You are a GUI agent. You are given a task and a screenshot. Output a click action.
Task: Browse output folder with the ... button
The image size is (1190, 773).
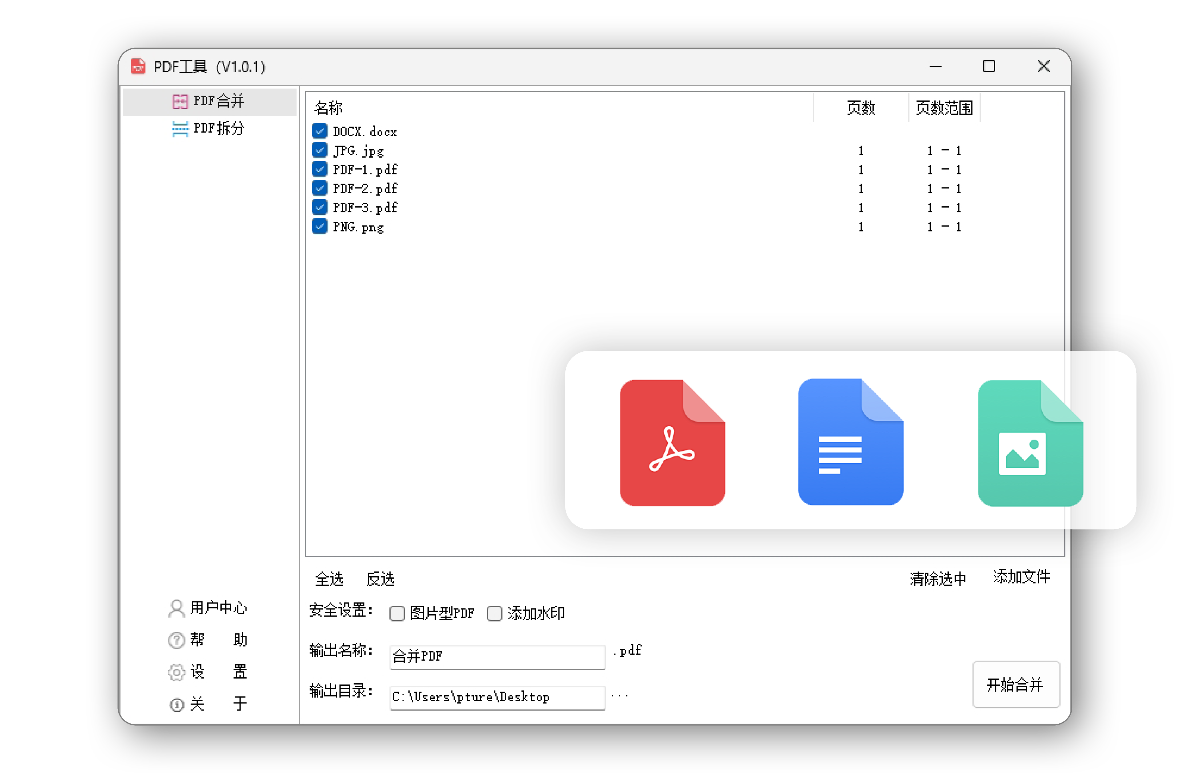(x=619, y=696)
